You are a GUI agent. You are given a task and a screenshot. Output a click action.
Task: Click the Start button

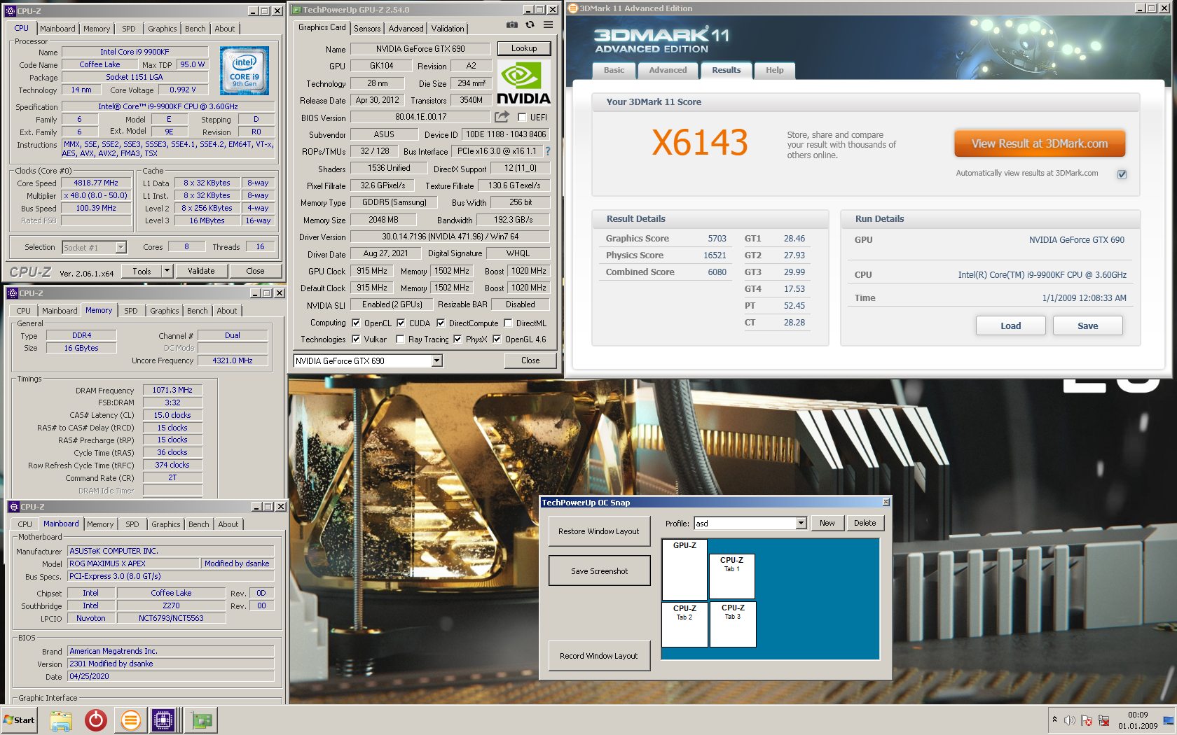pyautogui.click(x=20, y=720)
